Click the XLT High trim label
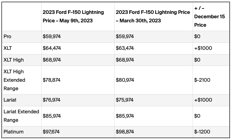The width and height of the screenshot is (231, 140). click(14, 60)
